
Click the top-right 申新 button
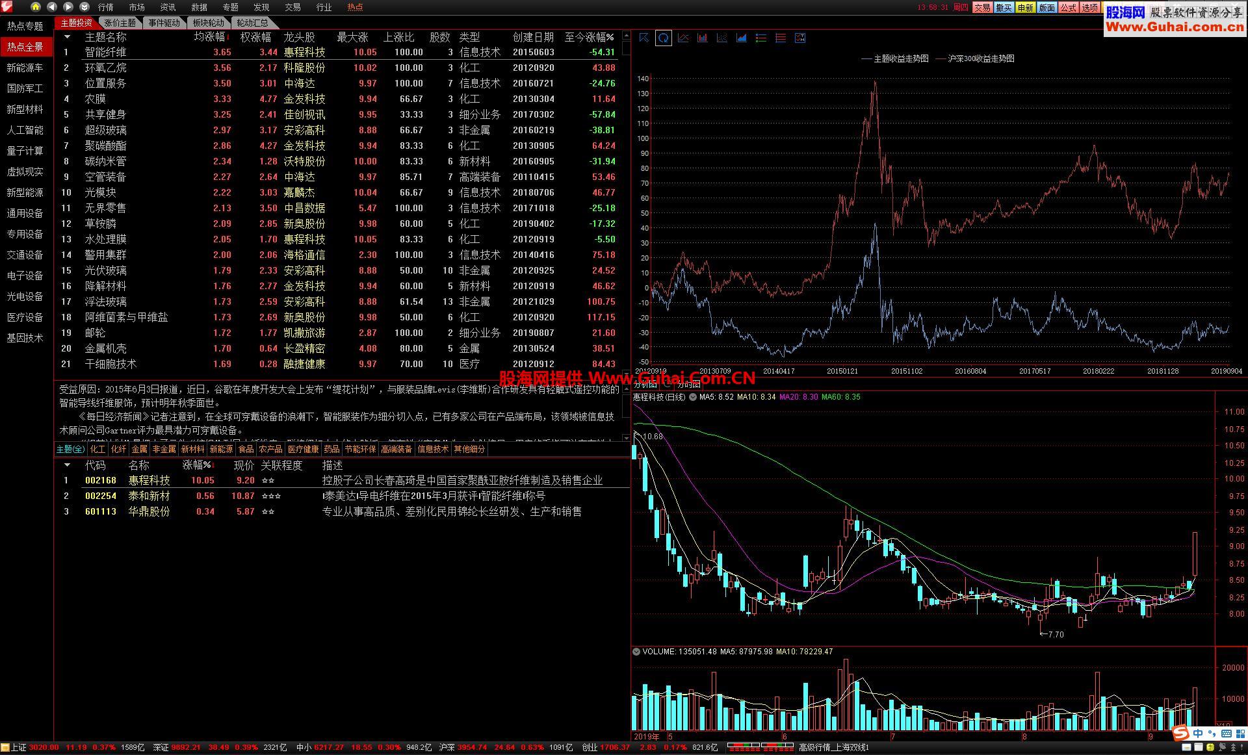(1025, 8)
